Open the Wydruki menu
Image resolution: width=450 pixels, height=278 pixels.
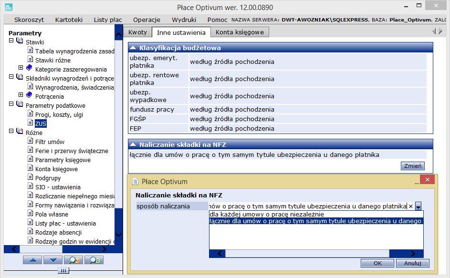(x=184, y=20)
